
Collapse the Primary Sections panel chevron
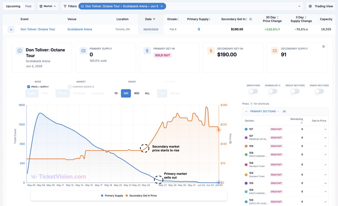pyautogui.click(x=246, y=111)
